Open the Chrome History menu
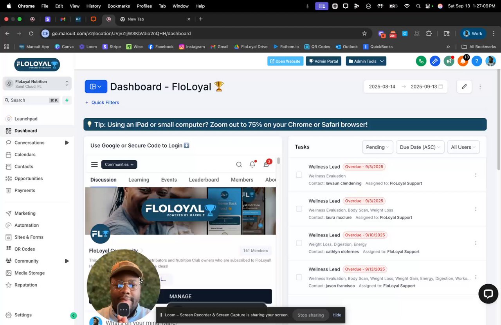501x325 pixels. click(x=93, y=6)
